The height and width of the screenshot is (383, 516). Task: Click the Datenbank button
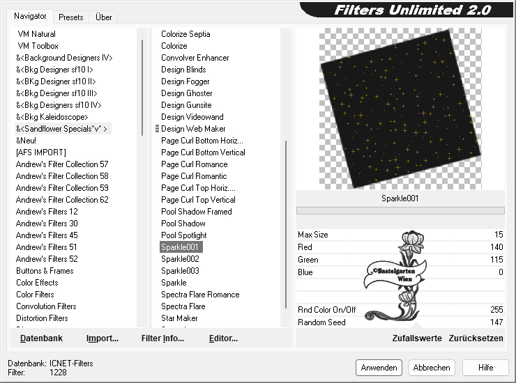(x=41, y=338)
